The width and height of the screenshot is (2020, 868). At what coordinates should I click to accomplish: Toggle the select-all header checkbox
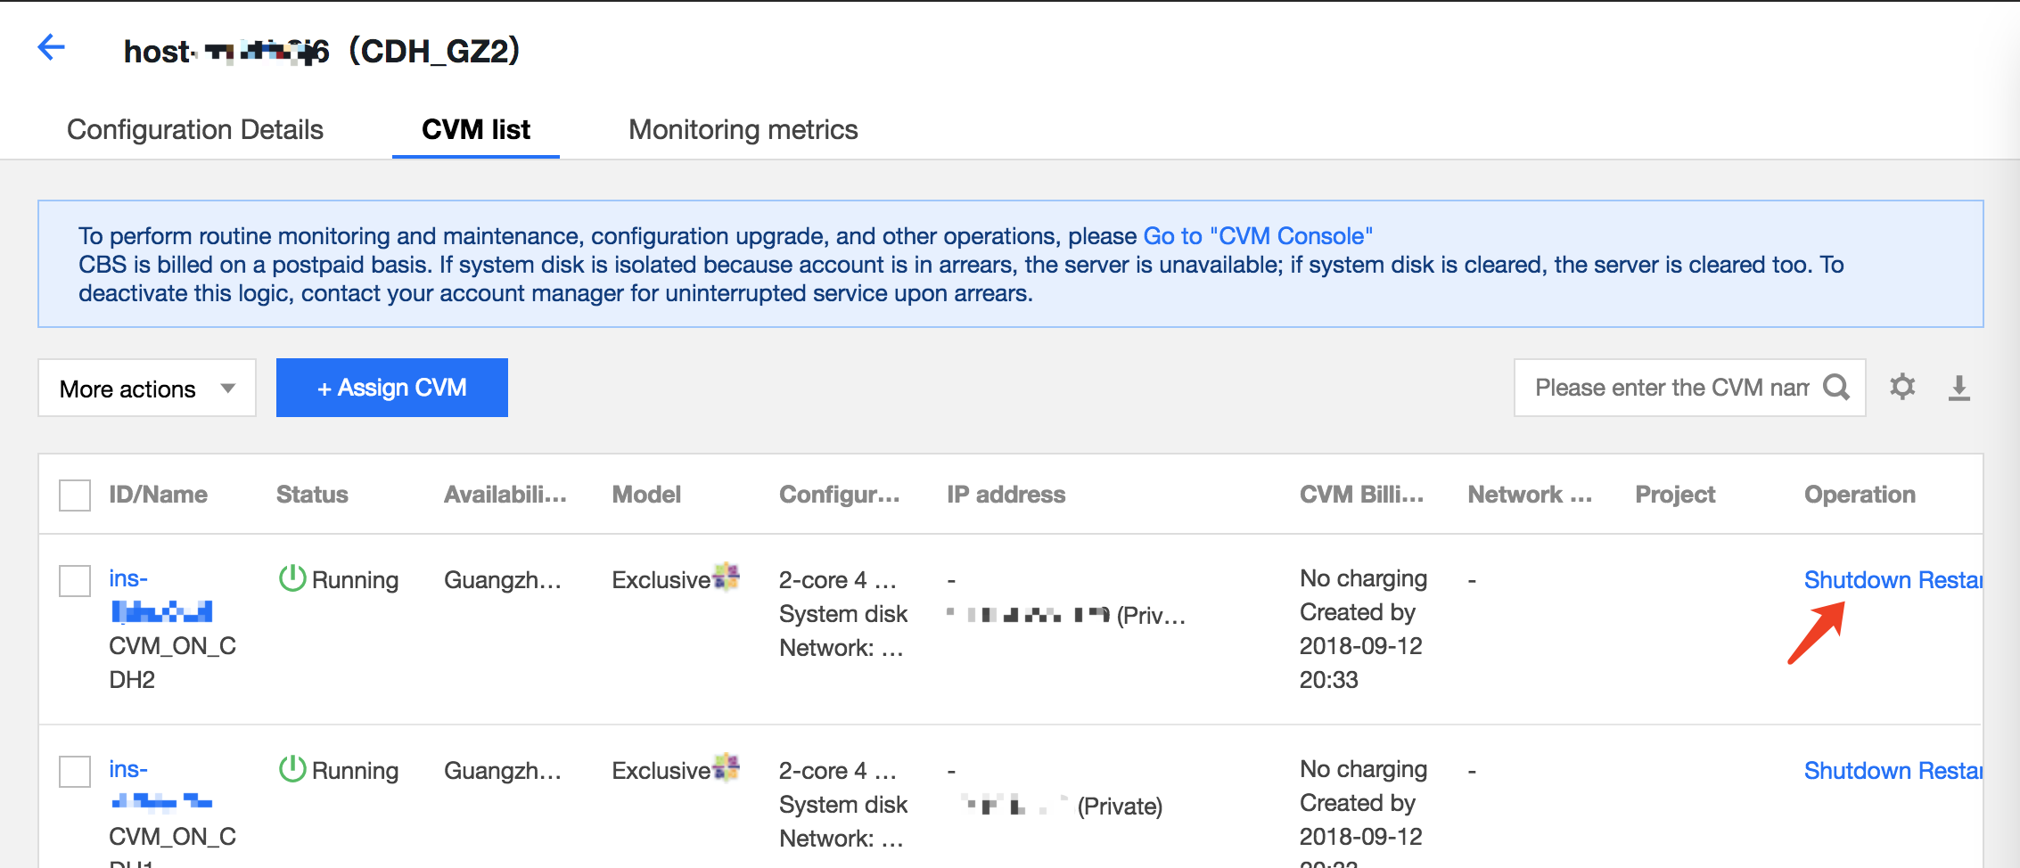[75, 495]
